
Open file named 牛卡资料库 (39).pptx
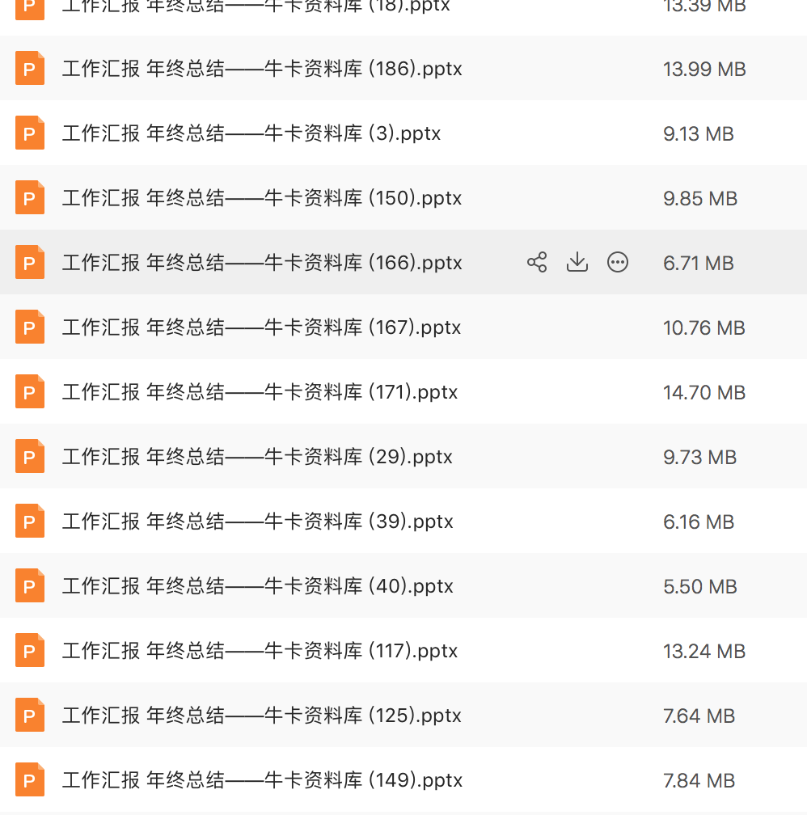click(258, 522)
